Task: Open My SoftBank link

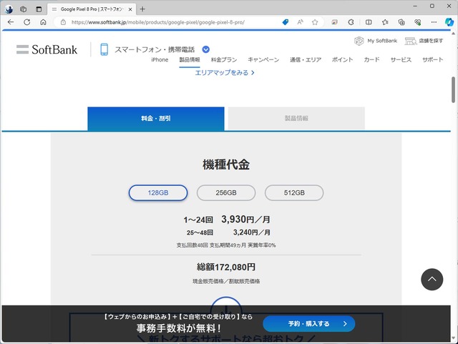Action: pyautogui.click(x=376, y=41)
